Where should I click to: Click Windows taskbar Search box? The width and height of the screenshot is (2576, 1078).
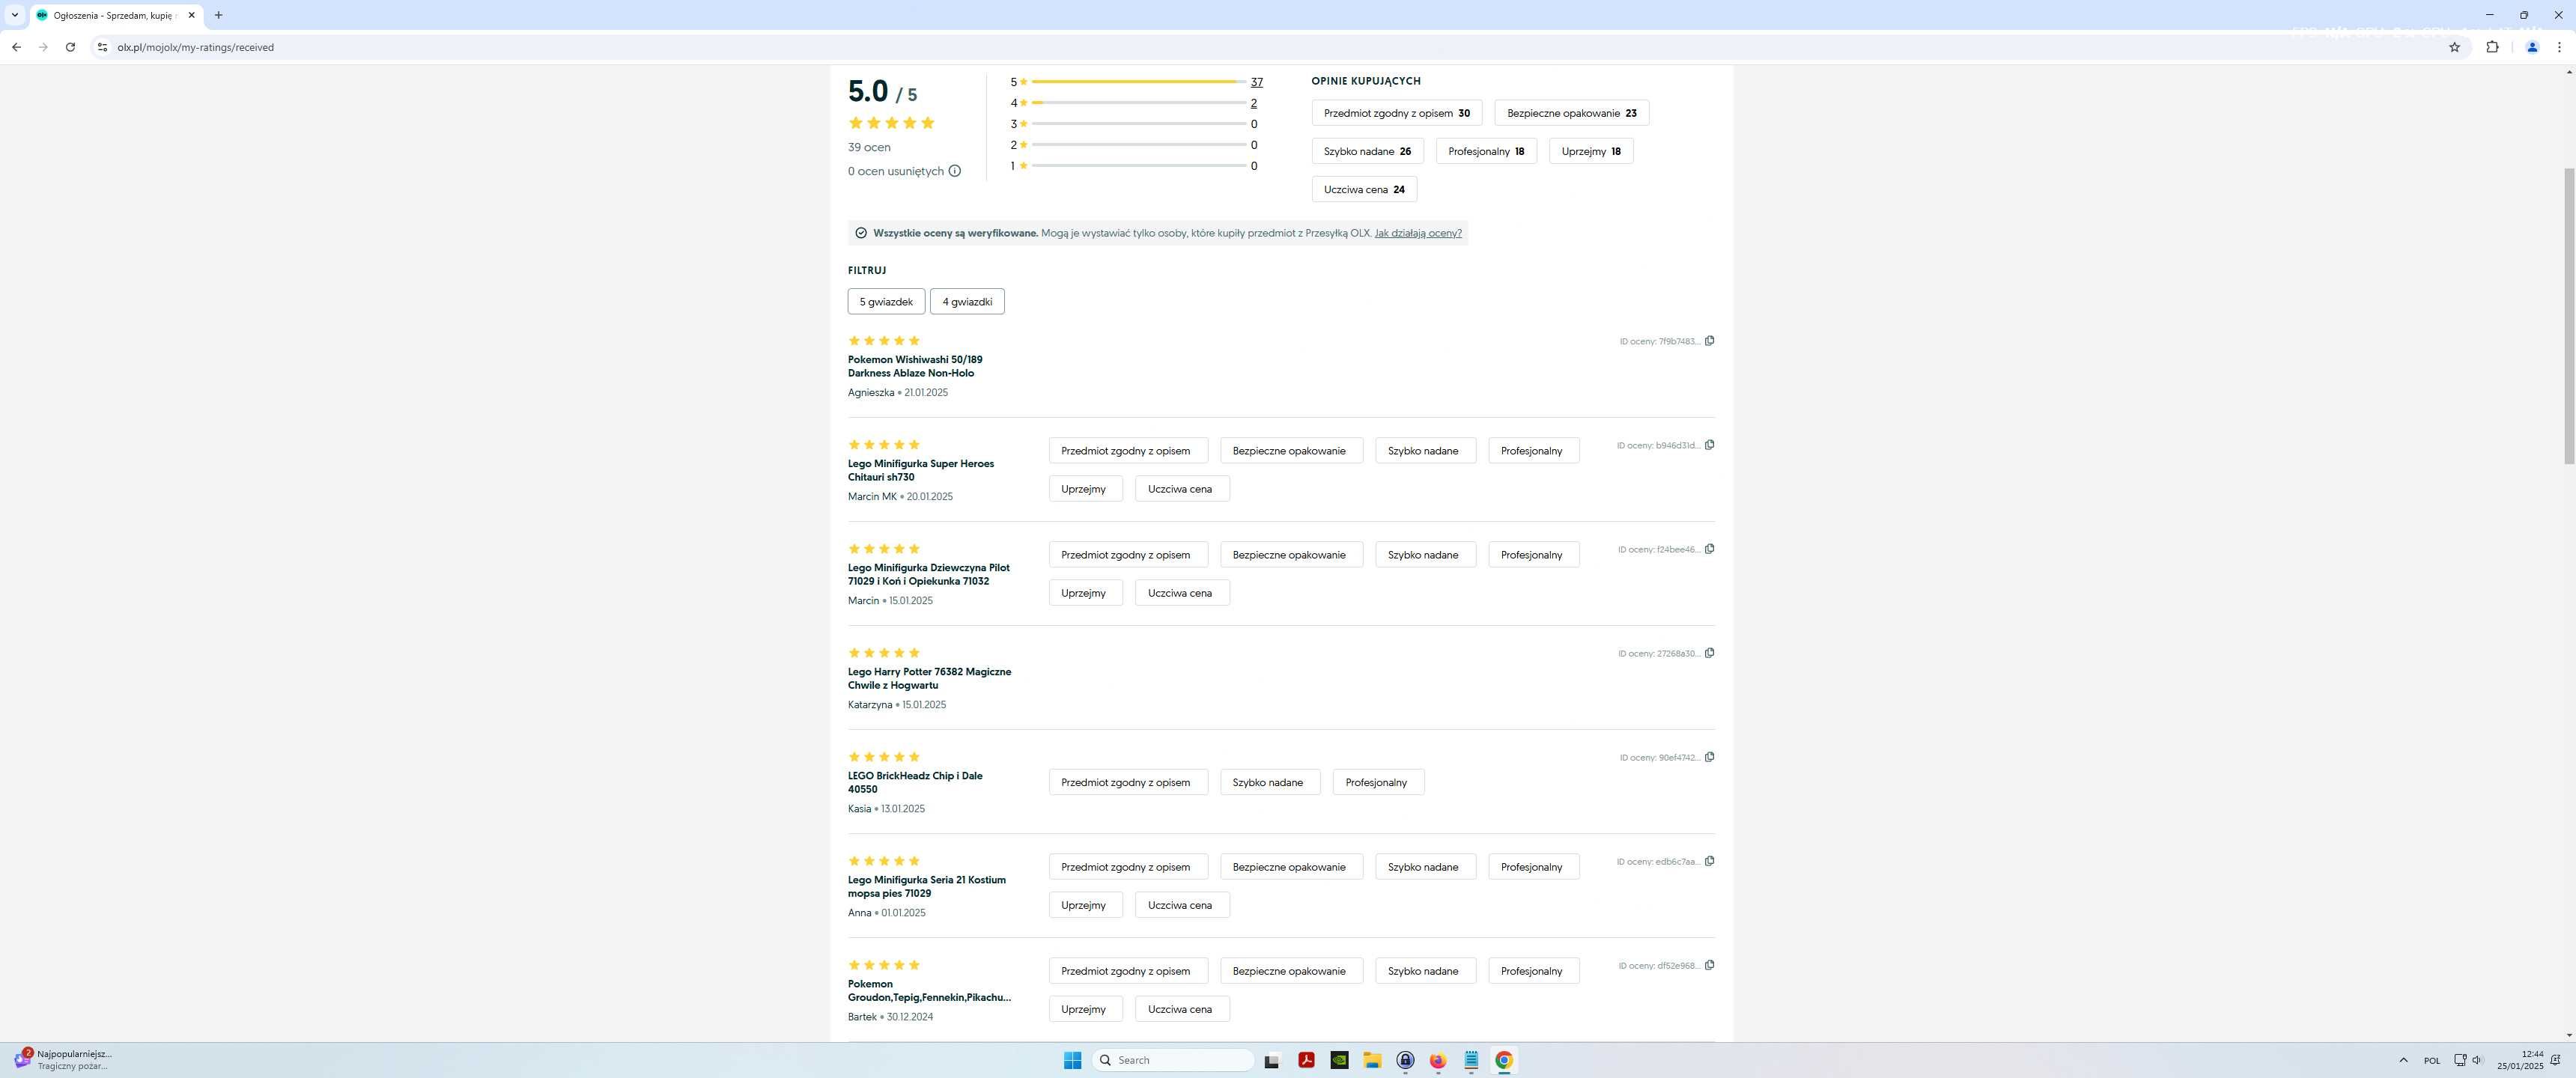tap(1173, 1060)
